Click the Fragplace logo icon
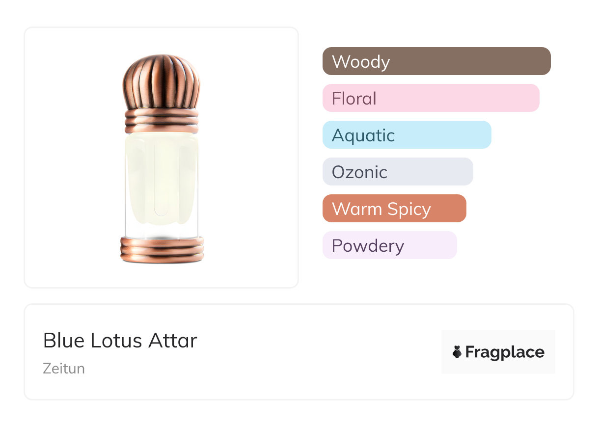 pos(457,352)
